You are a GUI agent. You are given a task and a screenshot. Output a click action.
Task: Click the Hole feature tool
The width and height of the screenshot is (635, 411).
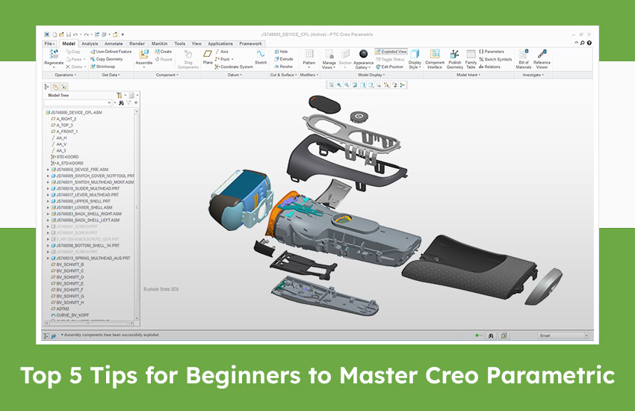click(281, 52)
